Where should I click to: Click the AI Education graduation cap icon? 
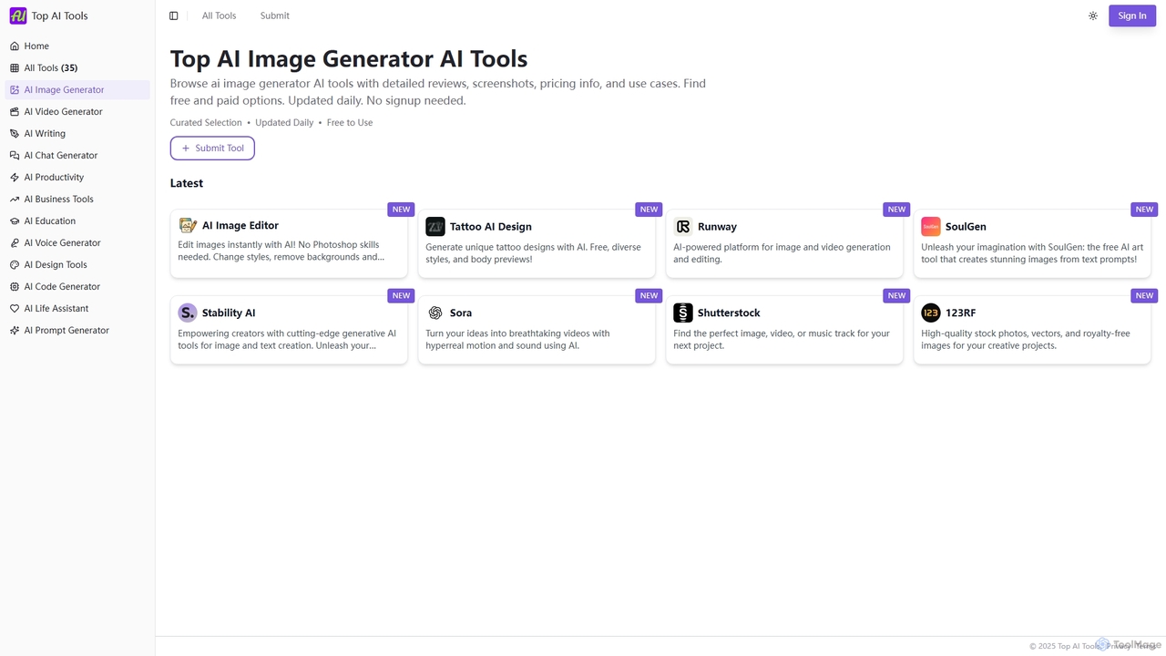tap(15, 220)
